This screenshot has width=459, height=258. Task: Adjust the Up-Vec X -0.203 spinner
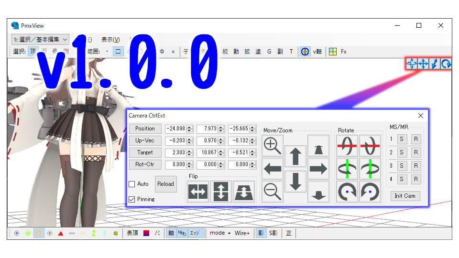click(x=189, y=140)
